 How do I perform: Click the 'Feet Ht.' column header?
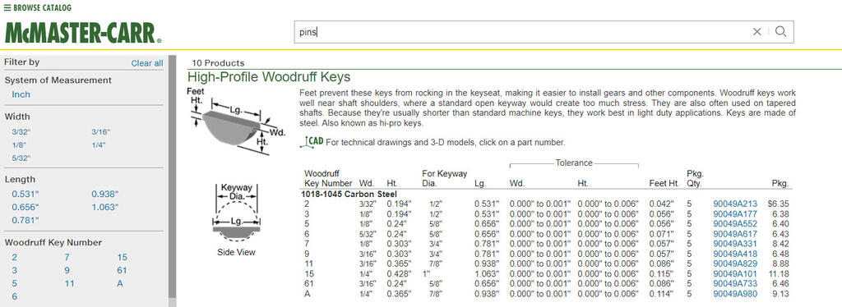[664, 183]
